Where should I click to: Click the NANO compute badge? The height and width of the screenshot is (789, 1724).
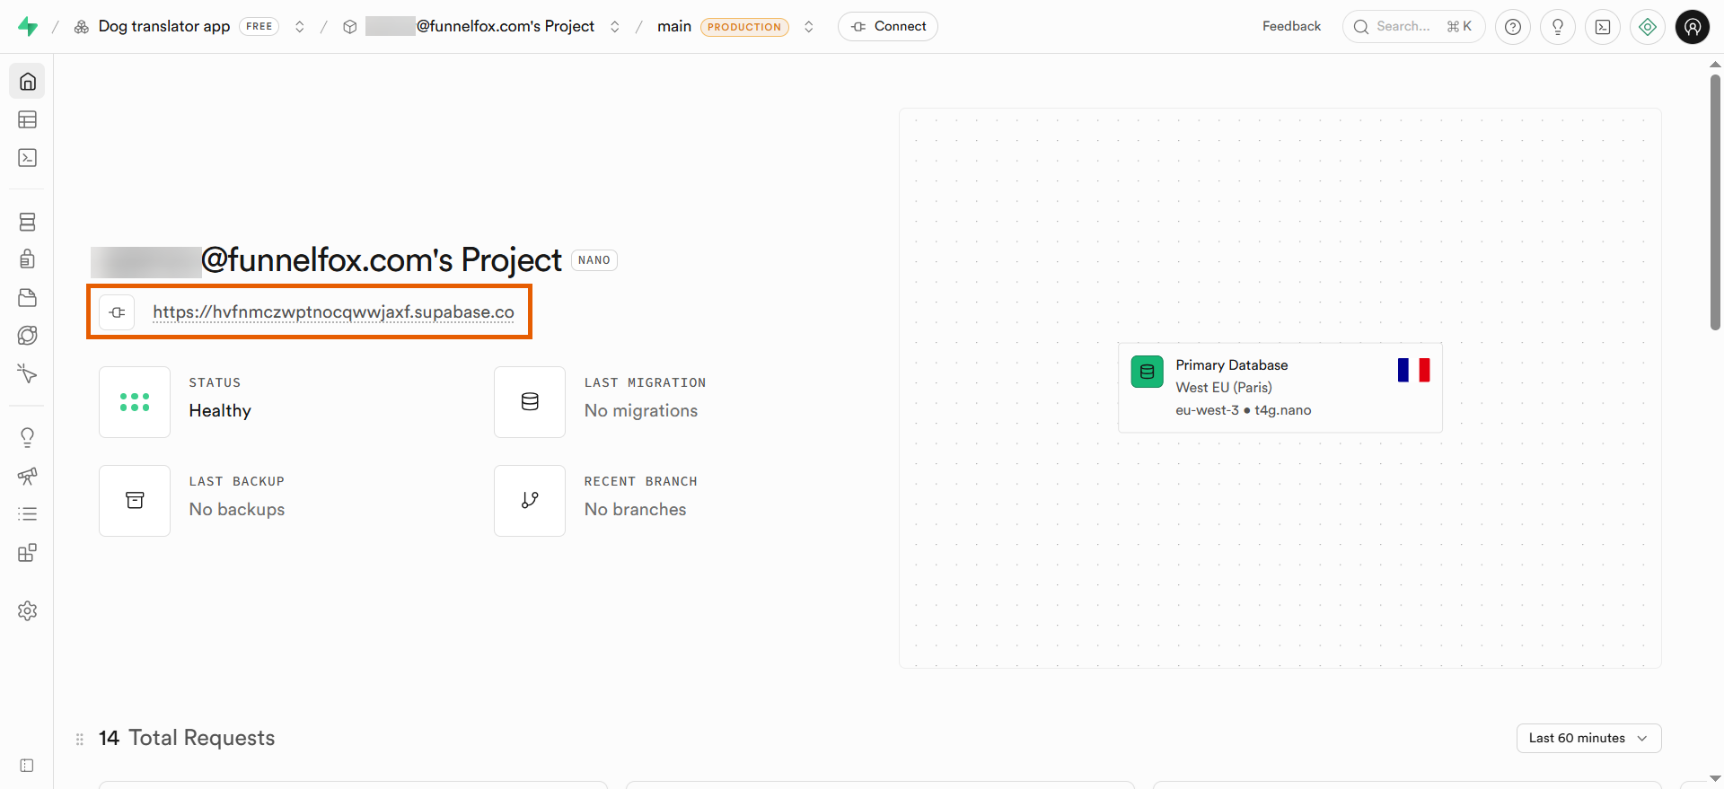(594, 260)
